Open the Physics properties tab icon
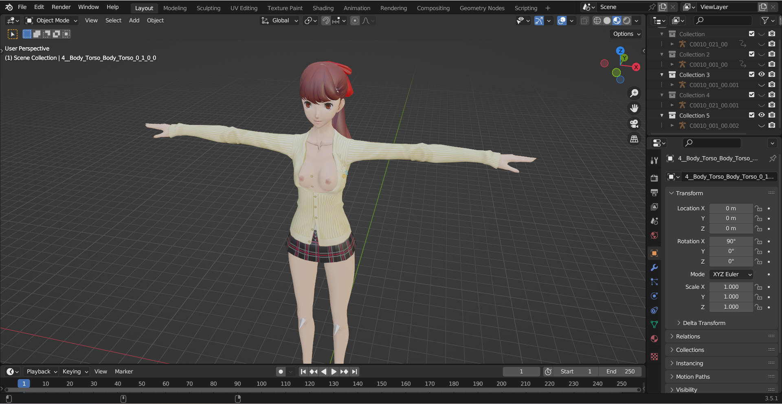782x404 pixels. pyautogui.click(x=655, y=296)
